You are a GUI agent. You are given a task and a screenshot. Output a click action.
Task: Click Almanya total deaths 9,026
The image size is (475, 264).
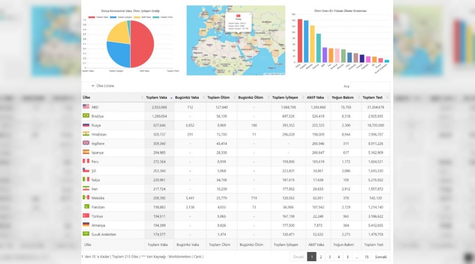coord(222,225)
